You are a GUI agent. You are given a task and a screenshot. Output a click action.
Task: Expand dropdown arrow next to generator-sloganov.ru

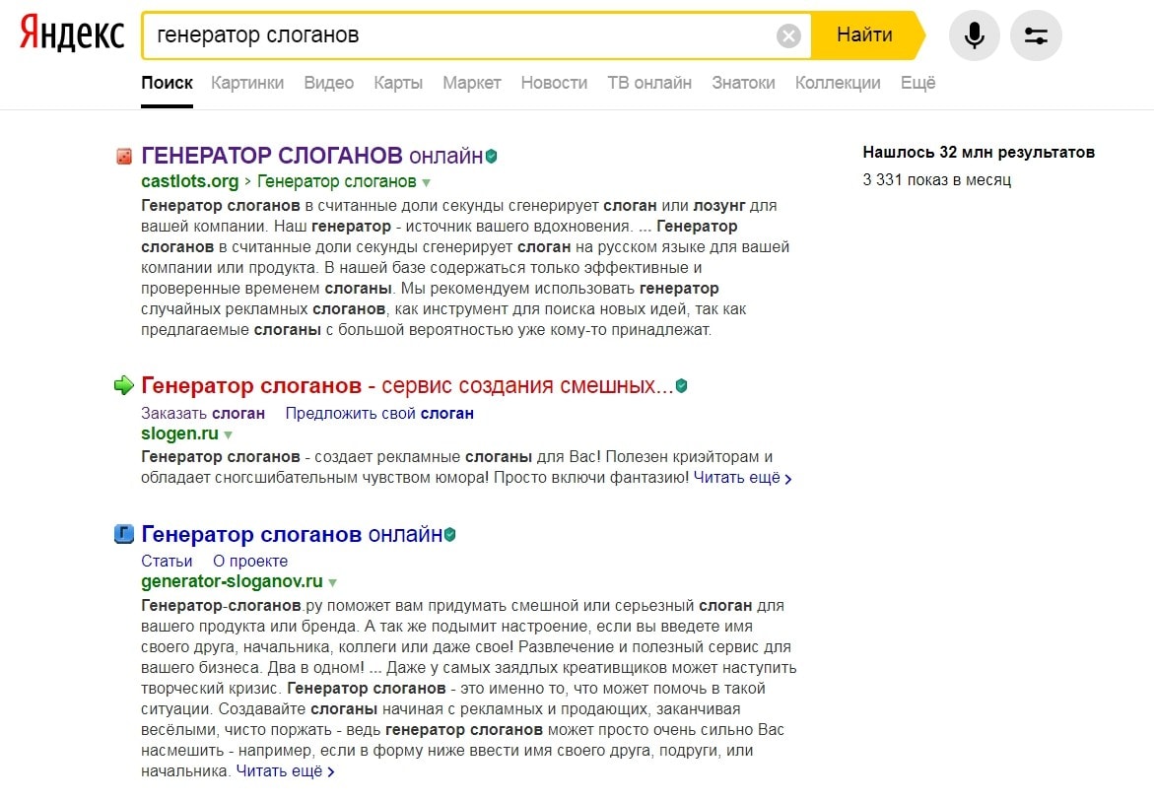pos(333,583)
